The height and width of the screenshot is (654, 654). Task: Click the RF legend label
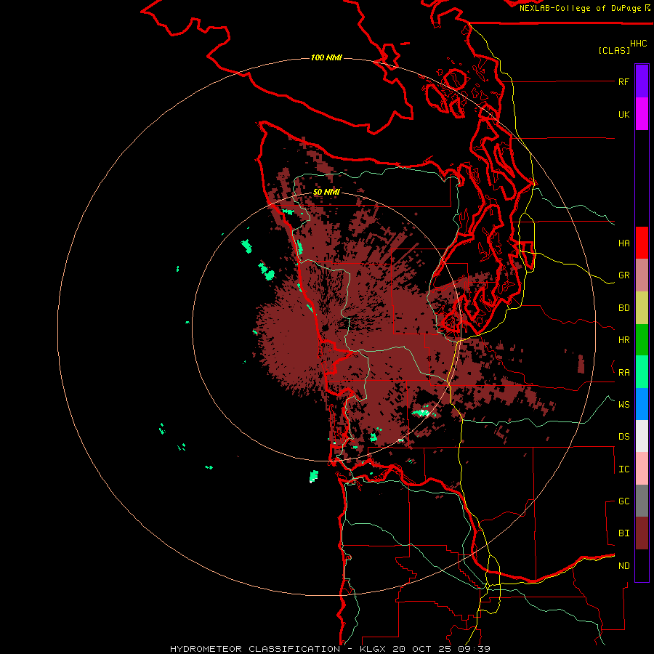click(624, 81)
